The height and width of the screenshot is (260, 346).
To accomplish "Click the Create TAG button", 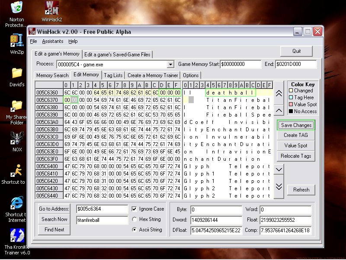I will tap(296, 135).
